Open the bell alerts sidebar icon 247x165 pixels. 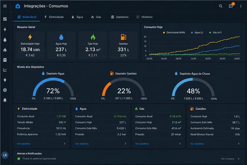pos(5,100)
